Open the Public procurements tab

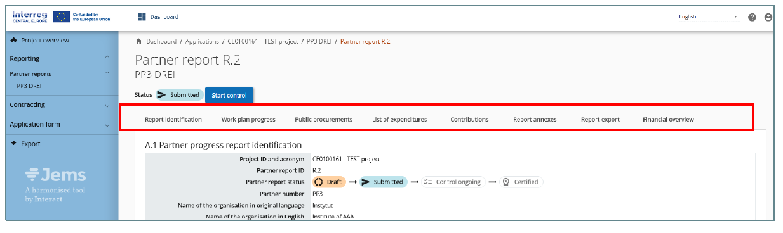pyautogui.click(x=323, y=119)
